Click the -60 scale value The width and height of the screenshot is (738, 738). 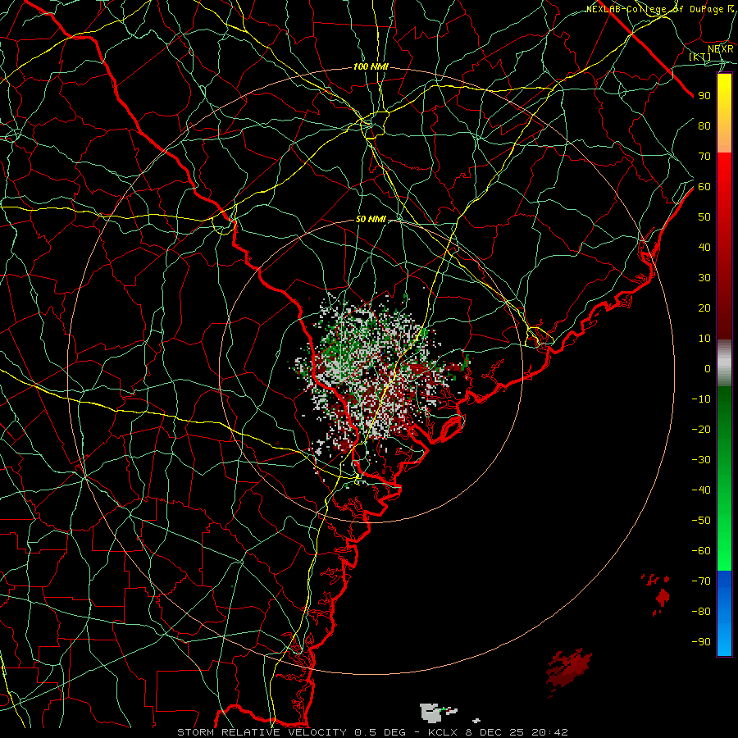701,551
